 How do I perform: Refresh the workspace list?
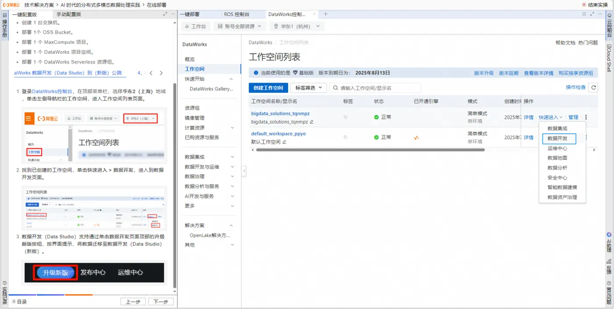pos(593,88)
